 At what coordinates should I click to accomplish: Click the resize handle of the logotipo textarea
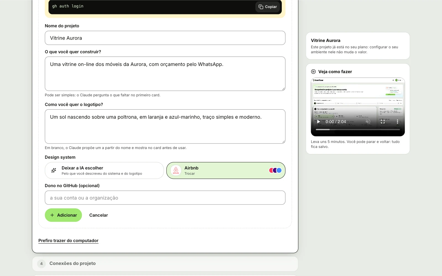[x=283, y=142]
